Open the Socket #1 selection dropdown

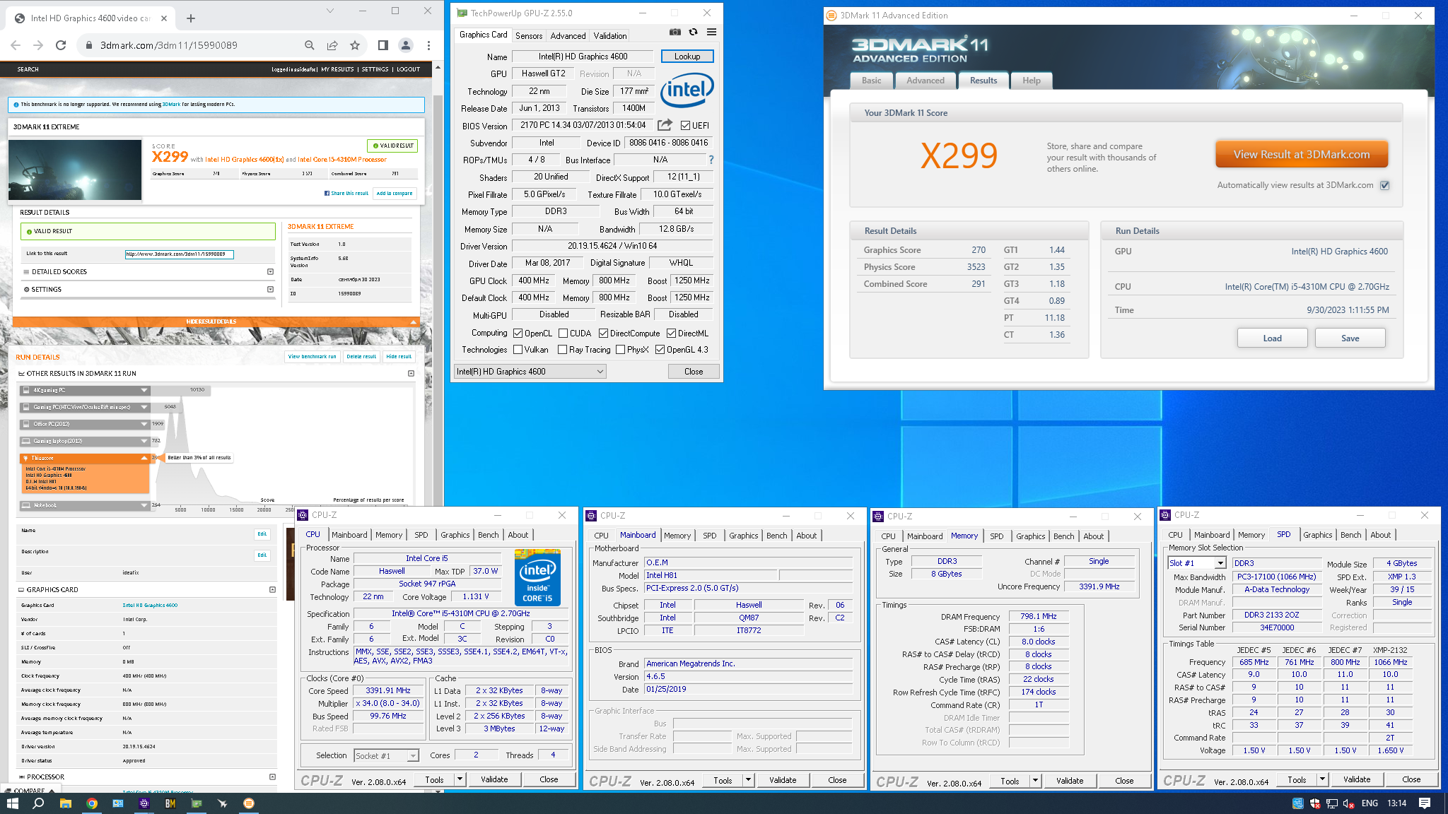(413, 756)
